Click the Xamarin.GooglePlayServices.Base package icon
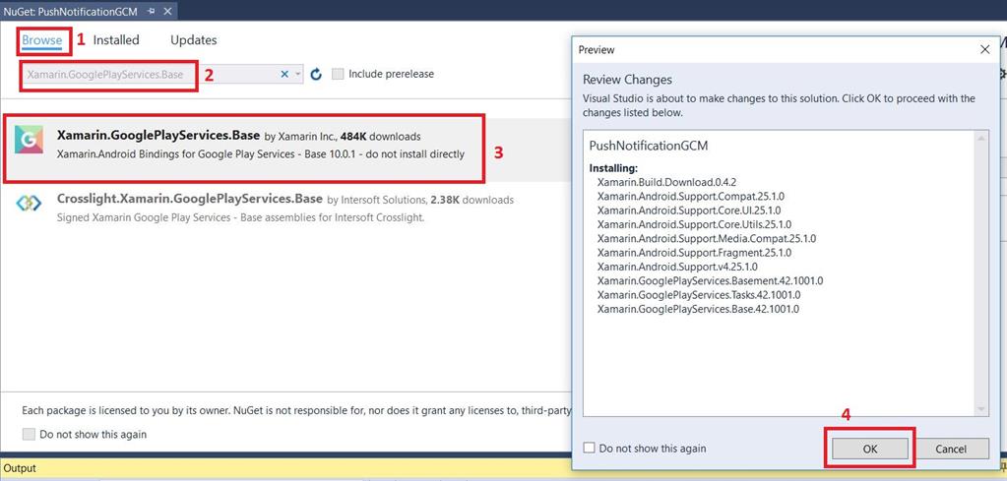The width and height of the screenshot is (1007, 481). coord(29,140)
